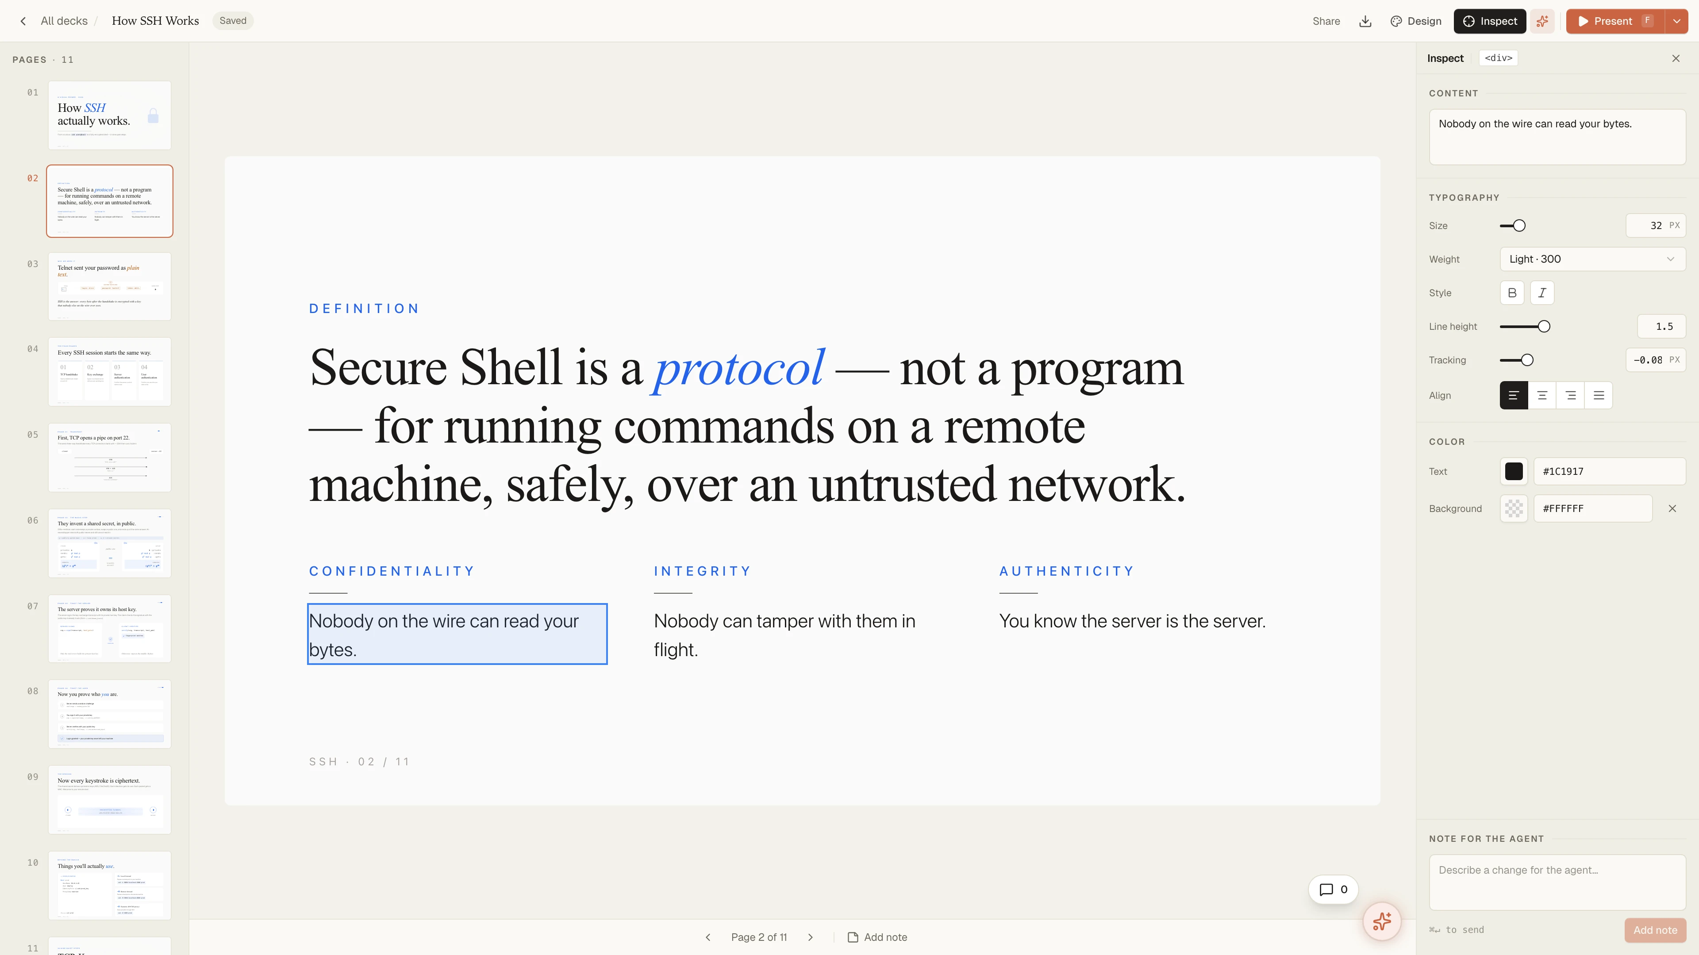Open the Design palette panel
Image resolution: width=1699 pixels, height=955 pixels.
pyautogui.click(x=1415, y=21)
